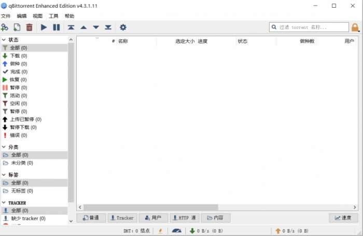
Task: Switch to the 普通 tab
Action: pyautogui.click(x=91, y=218)
